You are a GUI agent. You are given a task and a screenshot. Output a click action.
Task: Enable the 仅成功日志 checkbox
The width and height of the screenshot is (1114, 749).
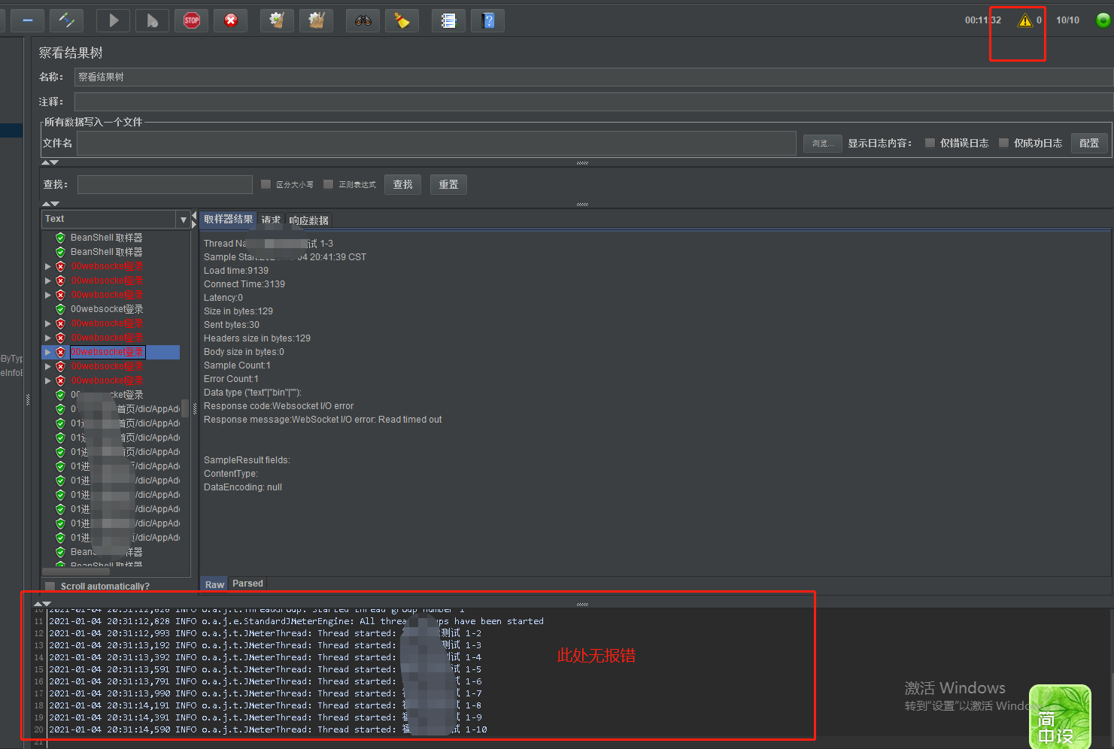click(1003, 143)
